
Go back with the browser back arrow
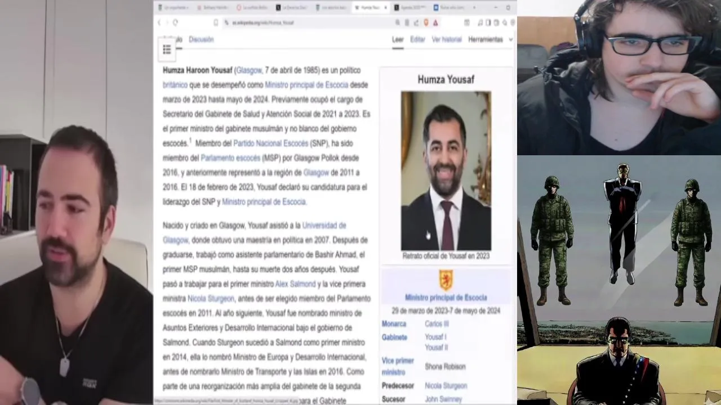[159, 22]
